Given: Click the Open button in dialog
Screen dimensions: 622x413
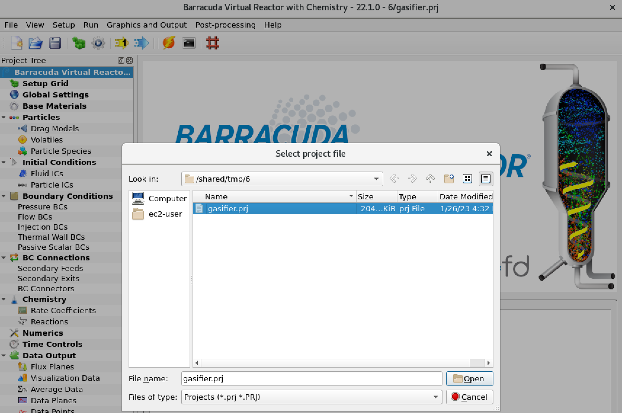Looking at the screenshot, I should click(469, 379).
